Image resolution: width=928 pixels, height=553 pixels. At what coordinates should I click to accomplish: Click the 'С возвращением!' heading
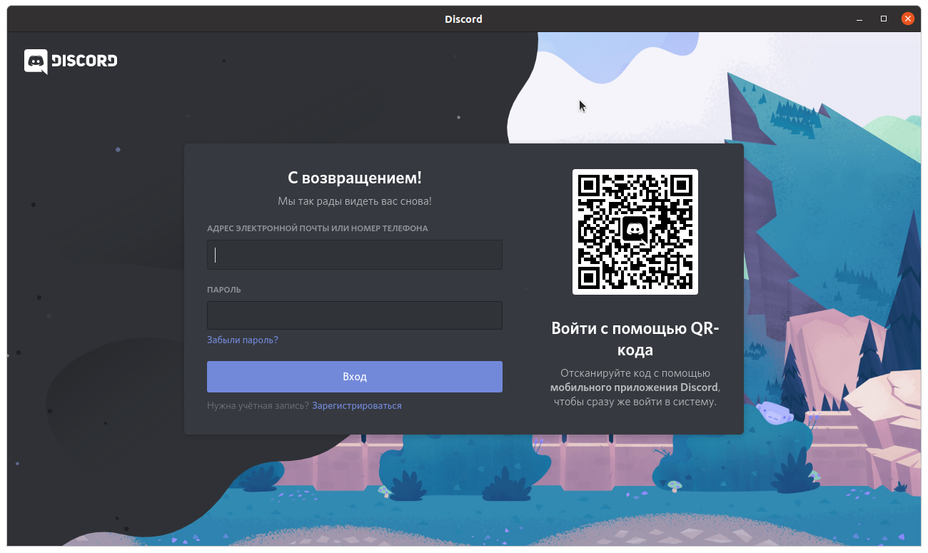pos(355,178)
